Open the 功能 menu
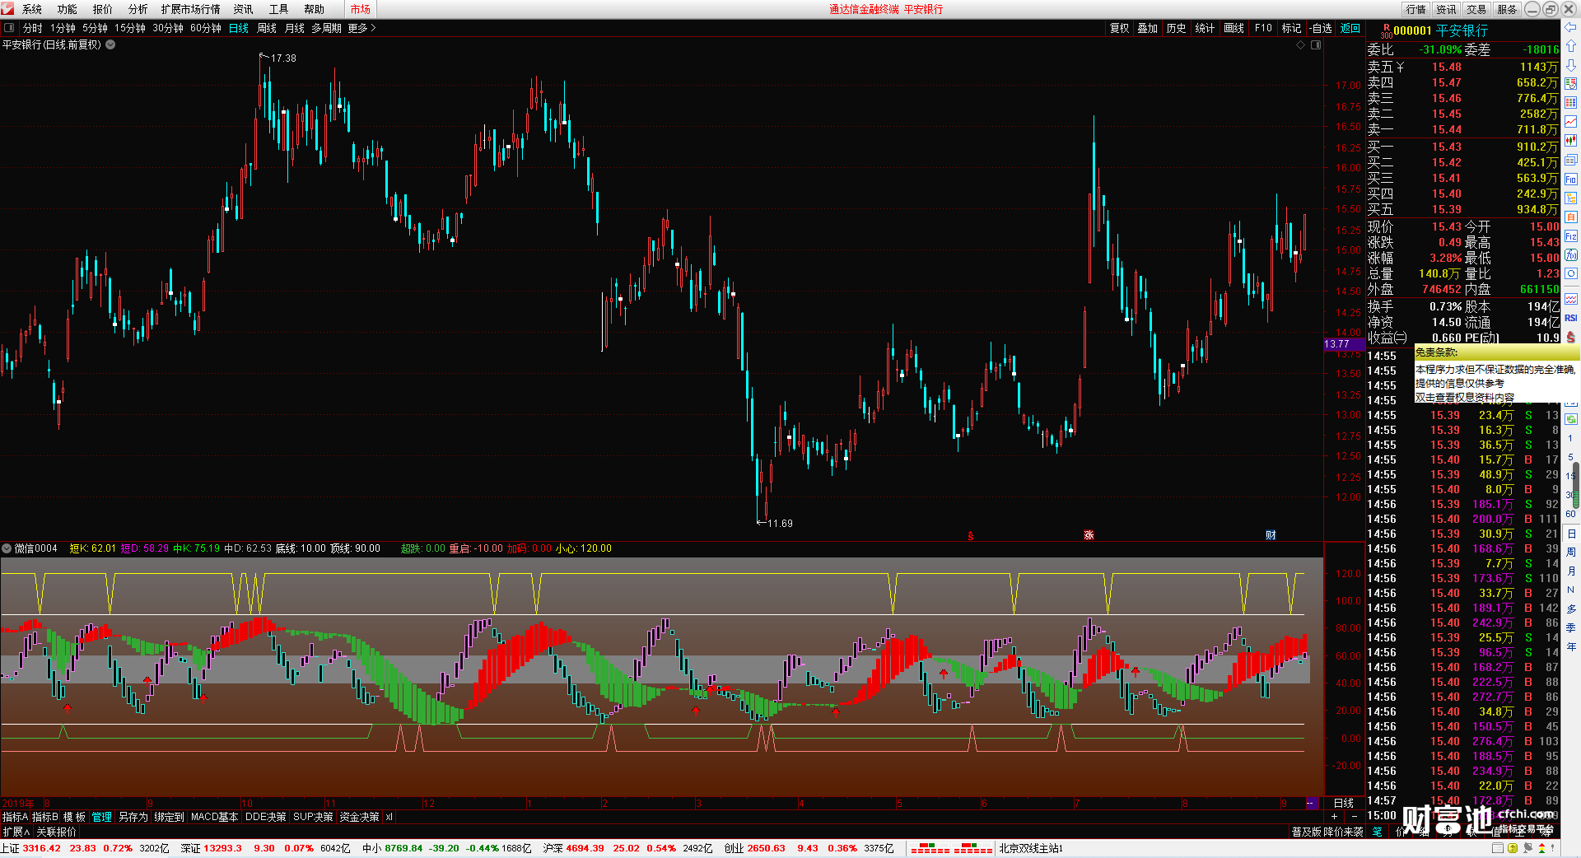 click(x=68, y=9)
